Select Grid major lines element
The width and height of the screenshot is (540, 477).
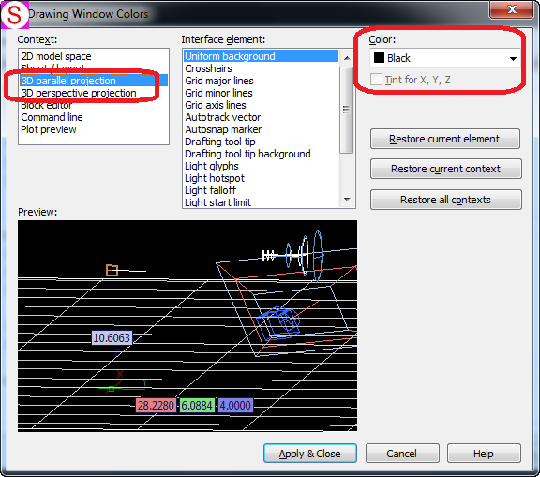click(261, 81)
